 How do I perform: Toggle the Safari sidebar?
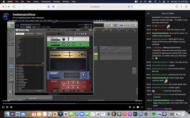pos(14,7)
